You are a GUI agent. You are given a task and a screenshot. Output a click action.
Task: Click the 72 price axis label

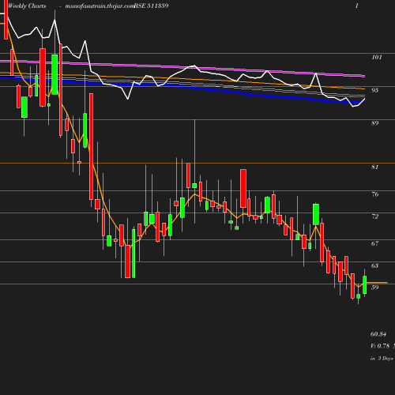tap(375, 216)
